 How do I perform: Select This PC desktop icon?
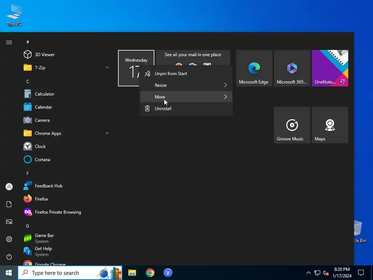click(14, 15)
